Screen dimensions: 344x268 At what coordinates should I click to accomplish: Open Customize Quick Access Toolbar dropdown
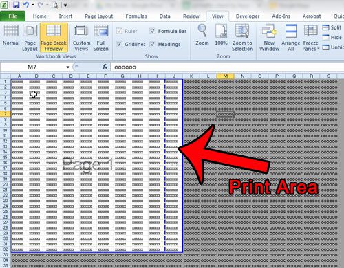pyautogui.click(x=65, y=5)
